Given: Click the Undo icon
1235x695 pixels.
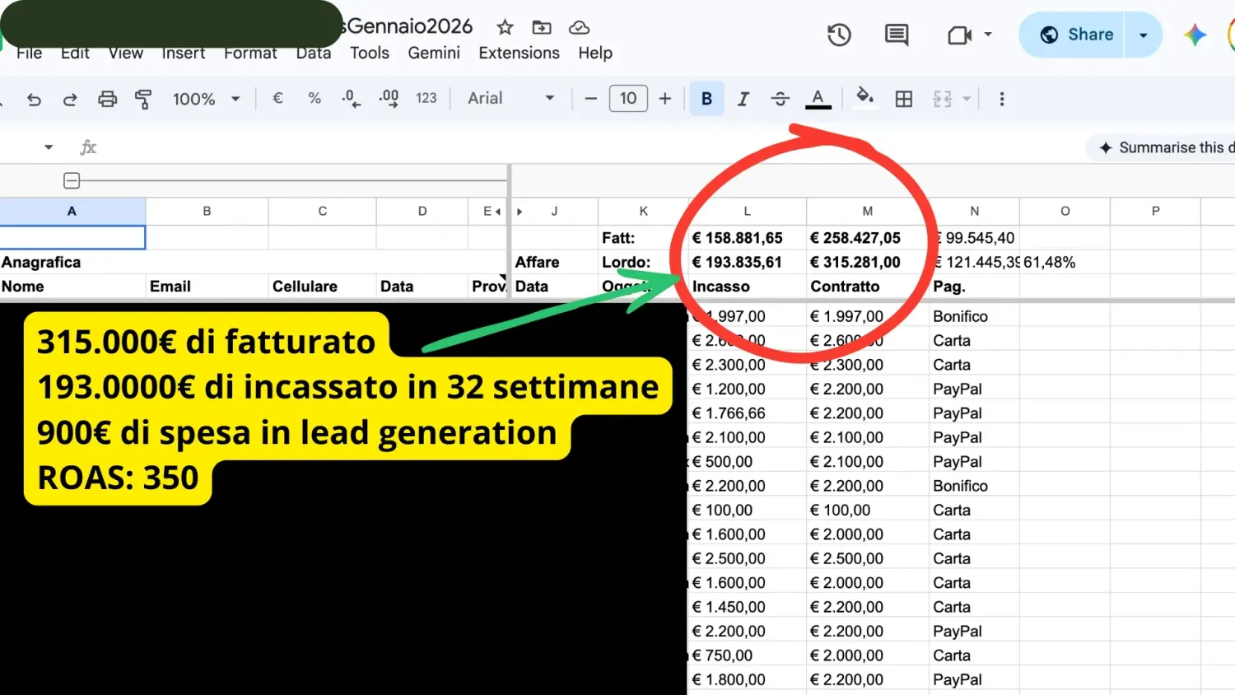Looking at the screenshot, I should [34, 100].
